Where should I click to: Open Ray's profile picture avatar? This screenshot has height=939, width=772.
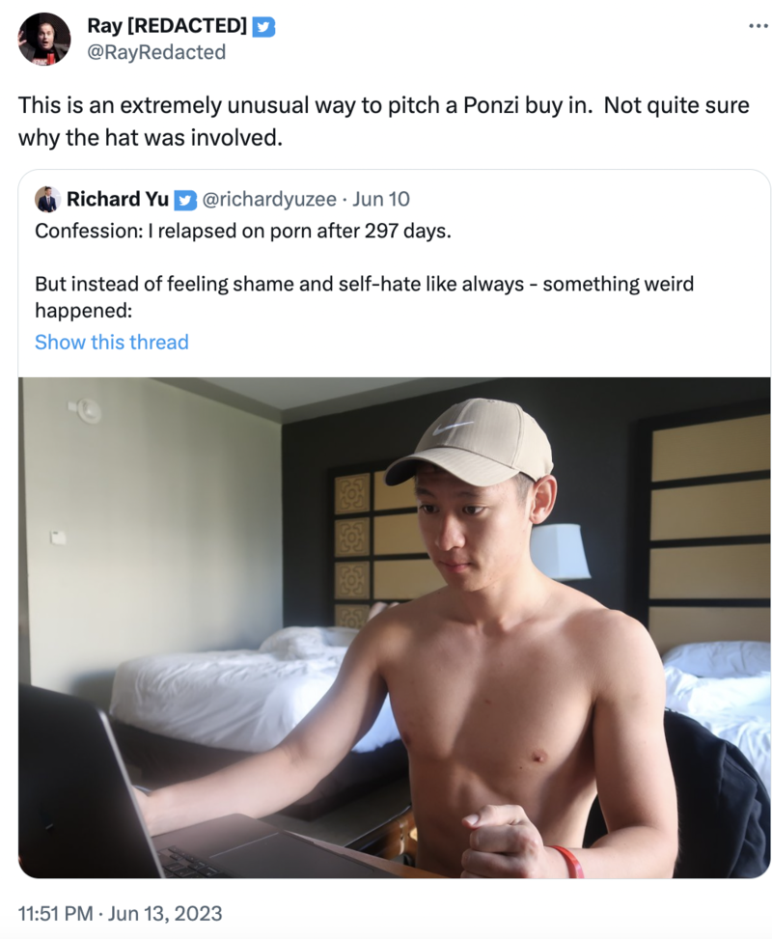(x=44, y=39)
